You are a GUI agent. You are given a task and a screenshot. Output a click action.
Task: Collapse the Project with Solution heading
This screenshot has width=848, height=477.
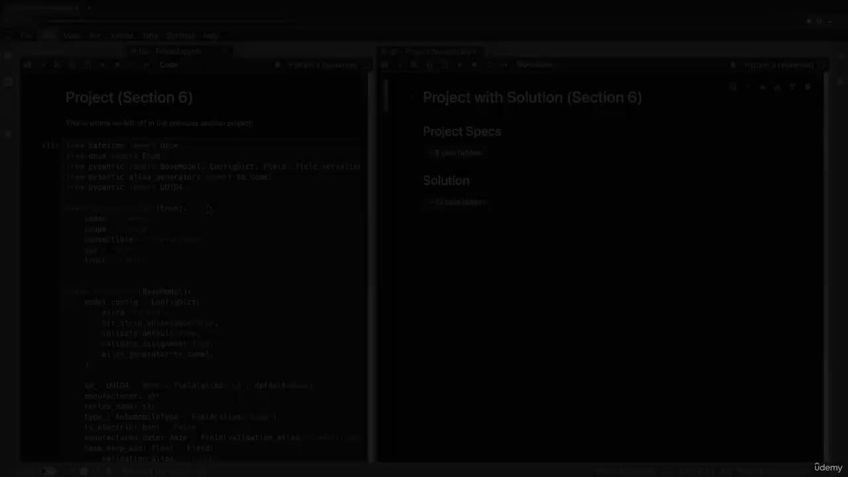412,97
